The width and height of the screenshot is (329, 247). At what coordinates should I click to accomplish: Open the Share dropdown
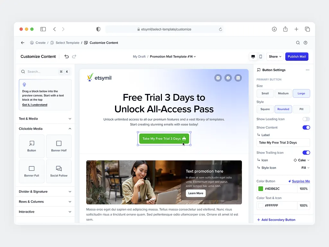[275, 57]
